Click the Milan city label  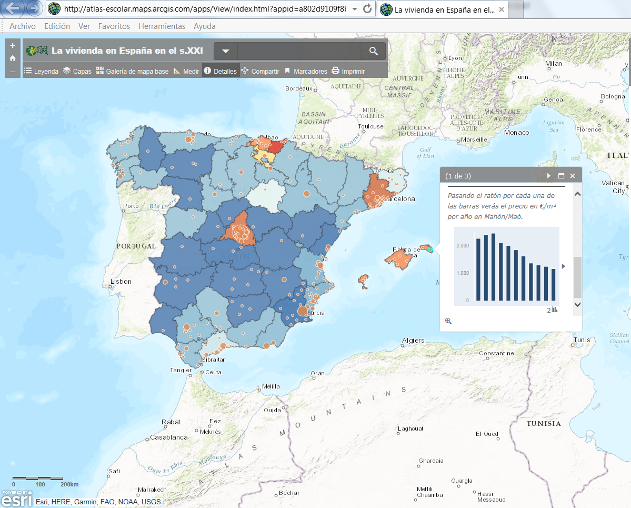point(553,64)
